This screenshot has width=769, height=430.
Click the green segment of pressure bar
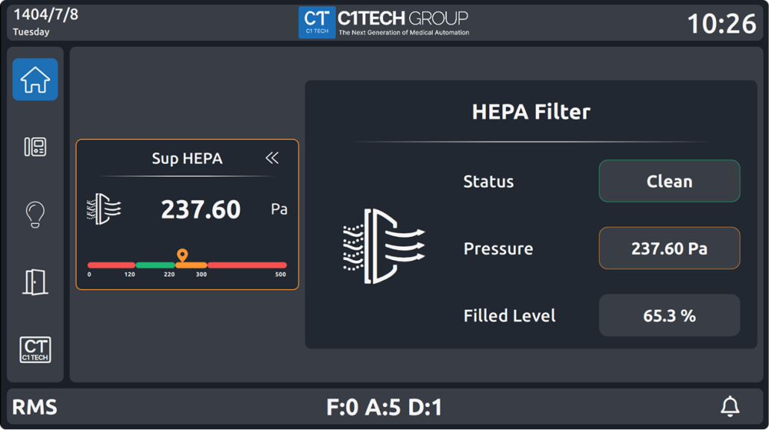[x=155, y=265]
